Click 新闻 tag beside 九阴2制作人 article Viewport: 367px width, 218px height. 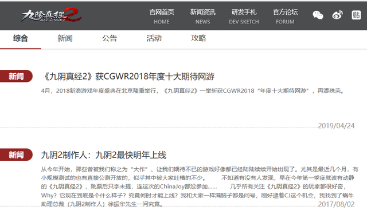coord(16,154)
